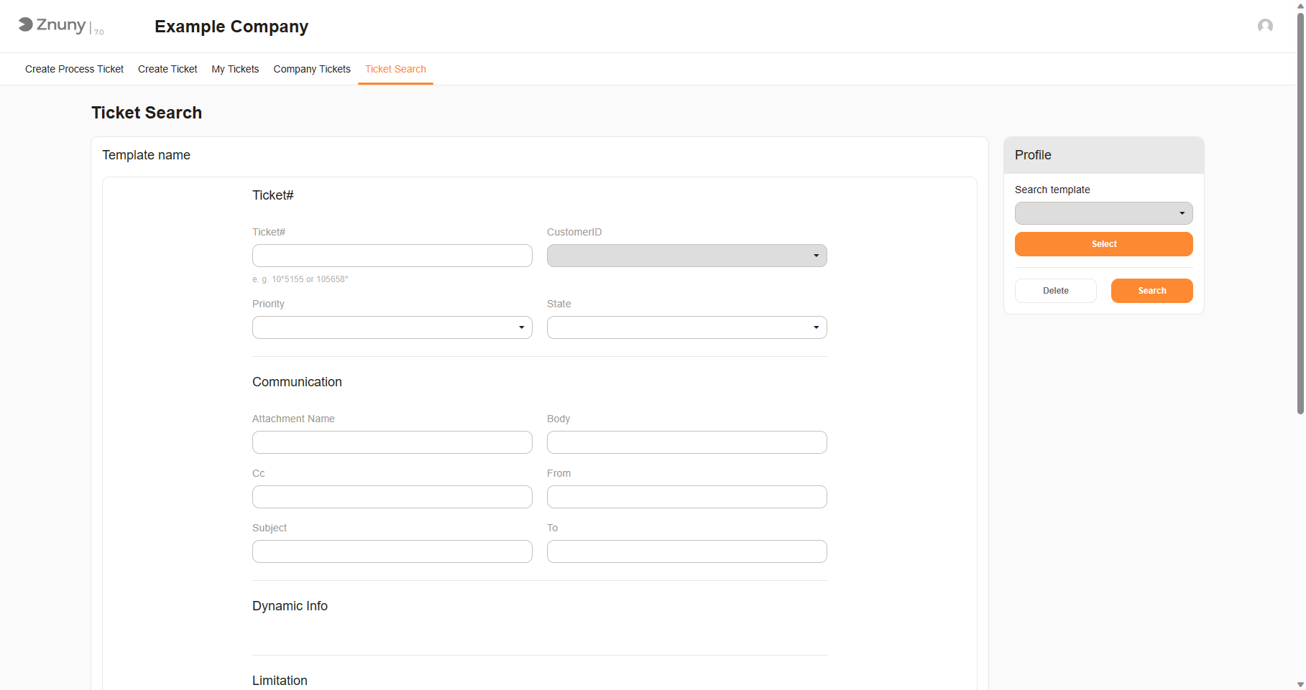The image size is (1306, 690).
Task: Select the Body search field
Action: (x=686, y=442)
